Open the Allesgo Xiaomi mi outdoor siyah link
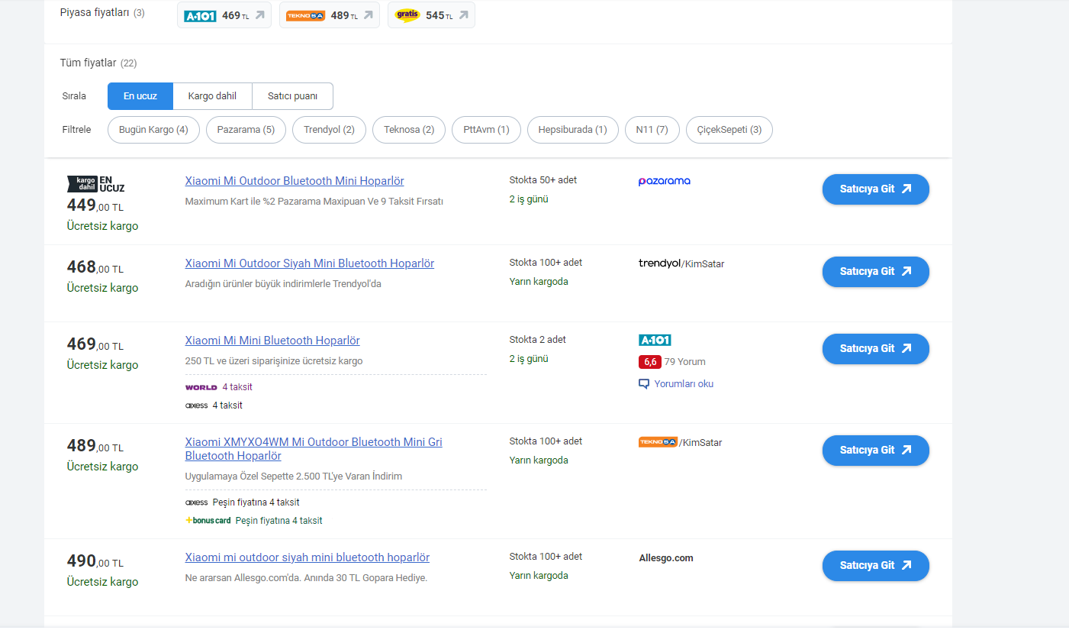Viewport: 1069px width, 630px height. pos(307,557)
